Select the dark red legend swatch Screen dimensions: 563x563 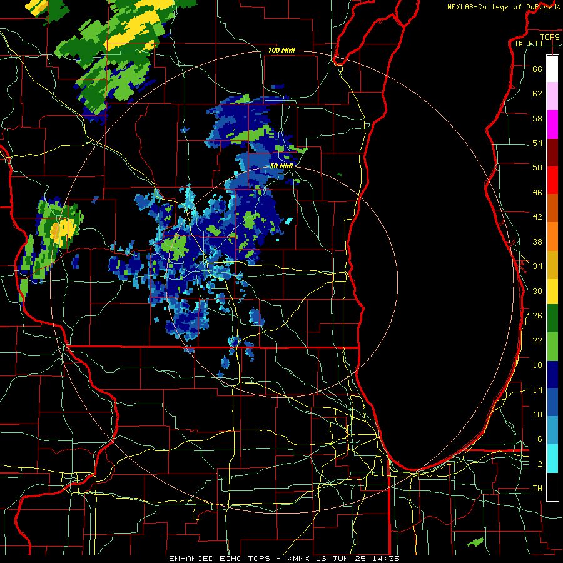point(552,153)
